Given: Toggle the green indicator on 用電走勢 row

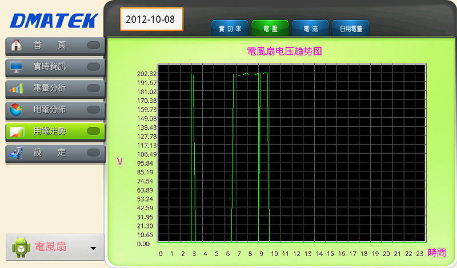Looking at the screenshot, I should (93, 131).
